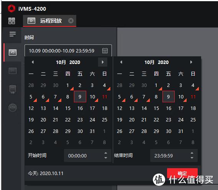Decrease the 结束时间 value with down arrow
The width and height of the screenshot is (218, 190).
[192, 158]
